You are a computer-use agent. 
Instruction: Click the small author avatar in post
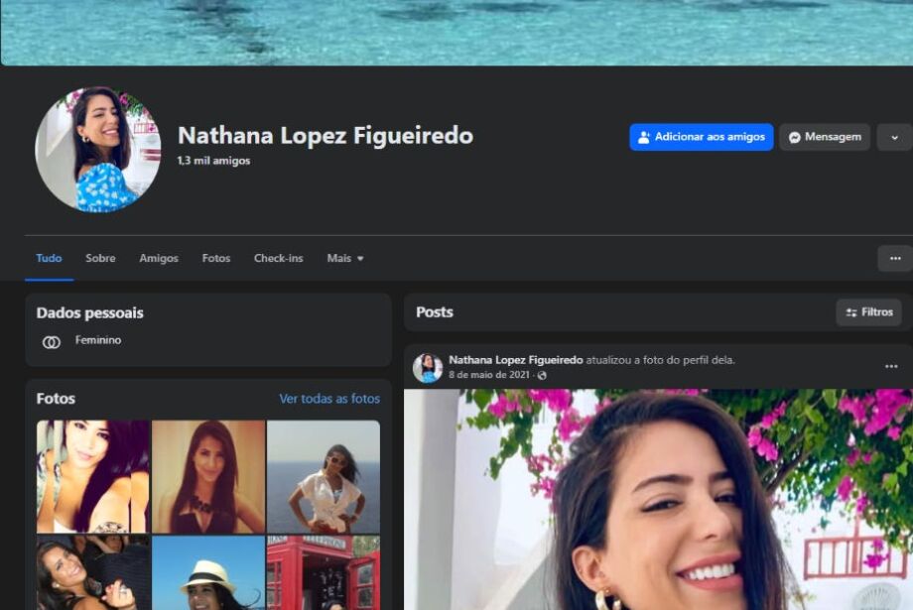pyautogui.click(x=428, y=368)
